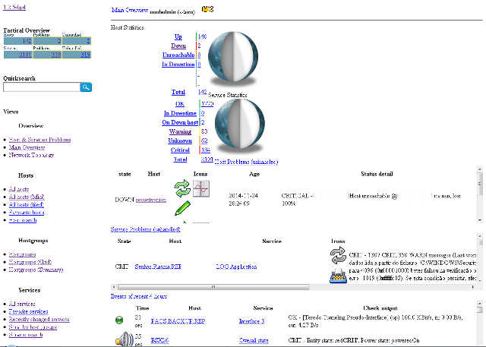Open Network Topology view in sidebar
Image resolution: width=486 pixels, height=347 pixels.
tap(31, 154)
